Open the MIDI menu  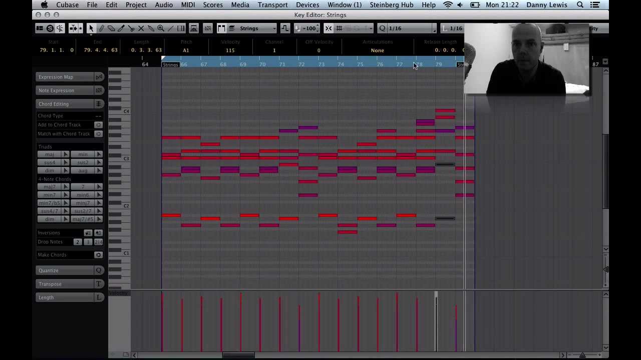pyautogui.click(x=188, y=5)
